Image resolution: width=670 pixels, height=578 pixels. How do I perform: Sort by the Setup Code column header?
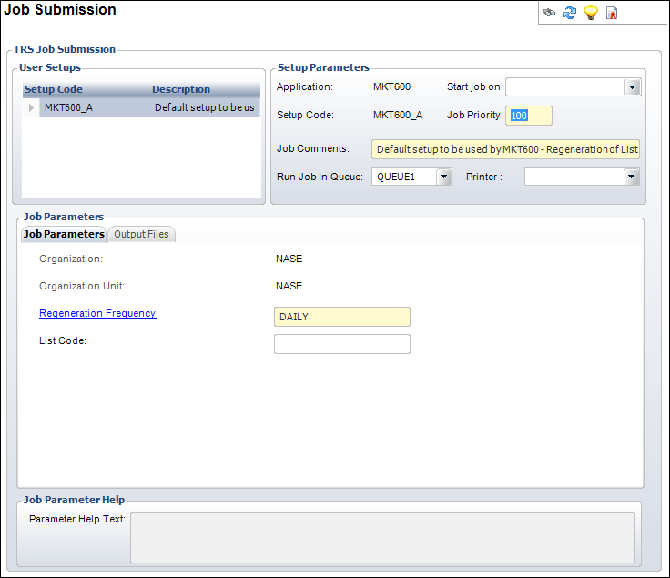[x=54, y=89]
